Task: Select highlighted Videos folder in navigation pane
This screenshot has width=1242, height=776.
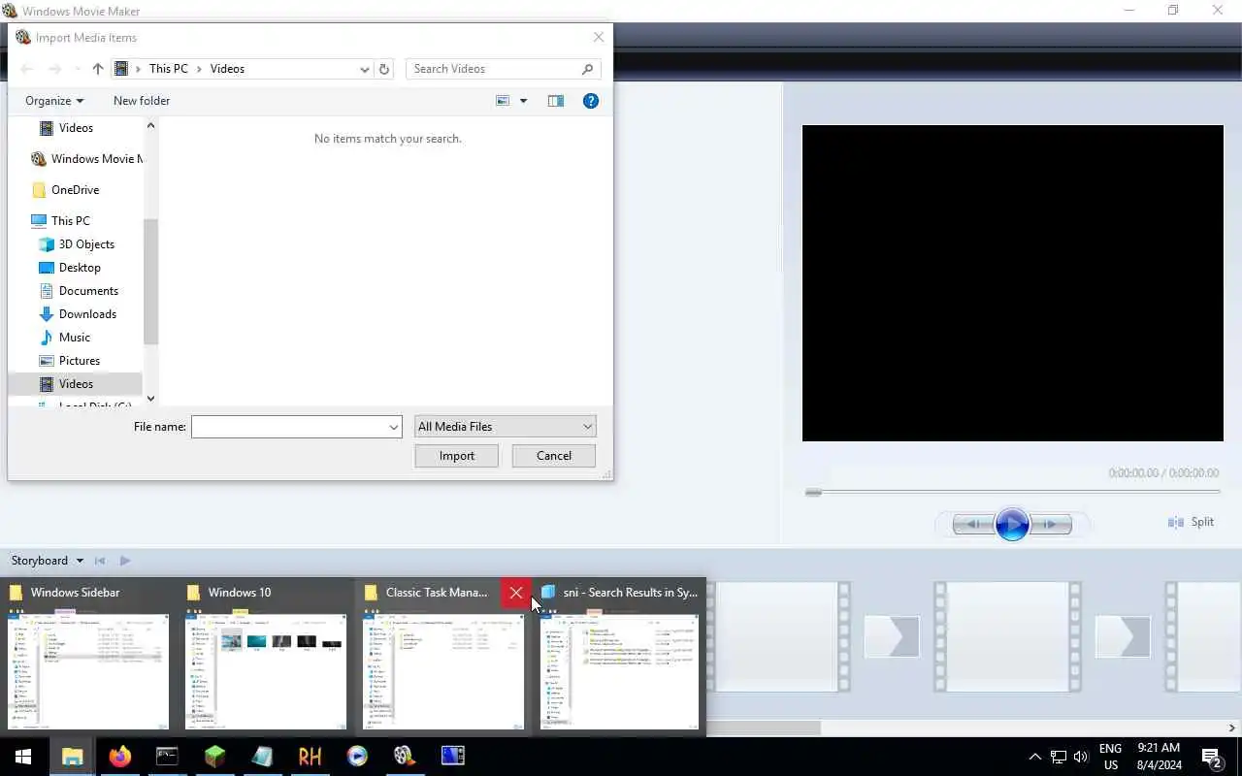Action: (75, 384)
